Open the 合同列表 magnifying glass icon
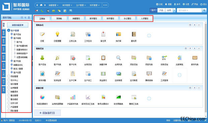This screenshot has height=123, width=208. (118, 58)
